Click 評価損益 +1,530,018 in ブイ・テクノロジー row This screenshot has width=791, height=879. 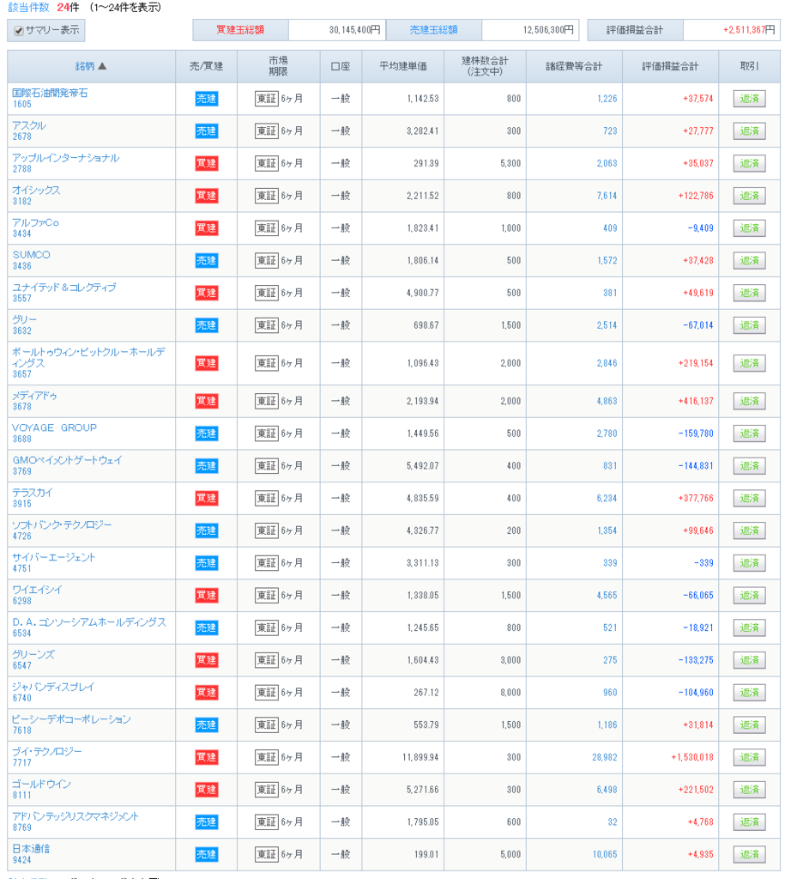(692, 757)
